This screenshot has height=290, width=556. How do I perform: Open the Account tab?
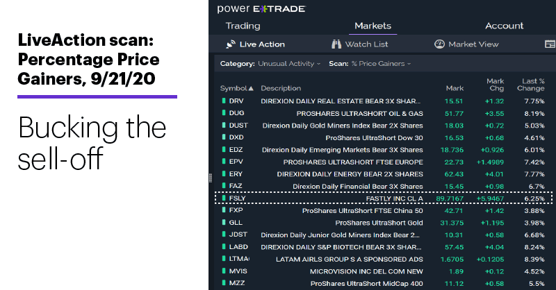[x=505, y=26]
